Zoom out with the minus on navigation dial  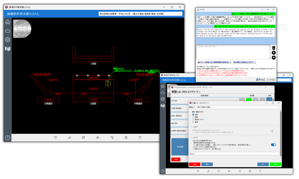coord(22,31)
